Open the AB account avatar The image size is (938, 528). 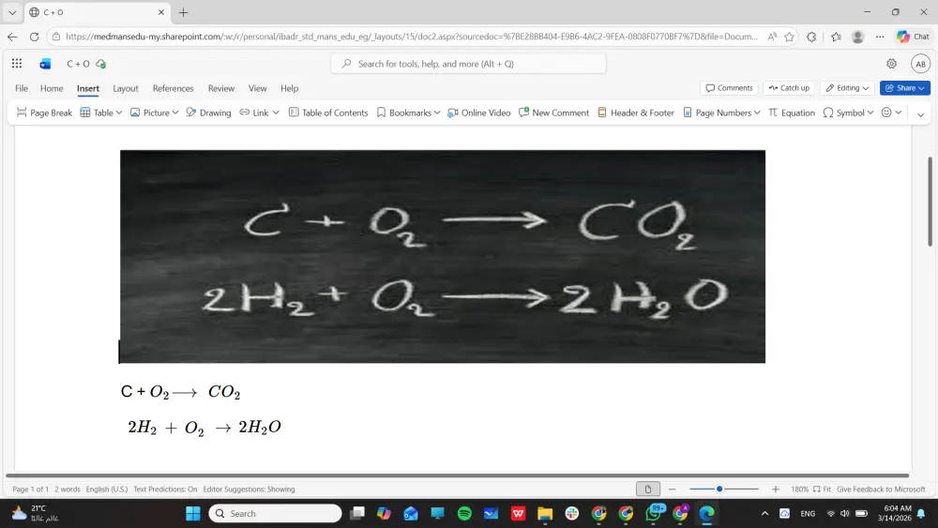click(920, 64)
